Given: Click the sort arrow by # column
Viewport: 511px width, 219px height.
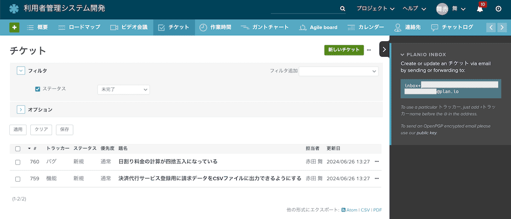Looking at the screenshot, I should [29, 148].
